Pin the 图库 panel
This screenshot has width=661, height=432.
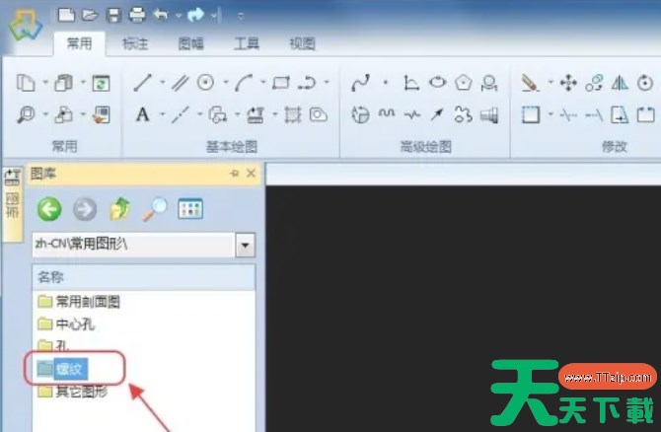point(235,174)
